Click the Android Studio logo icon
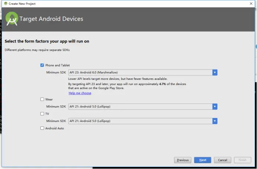The image size is (257, 169). click(x=12, y=19)
